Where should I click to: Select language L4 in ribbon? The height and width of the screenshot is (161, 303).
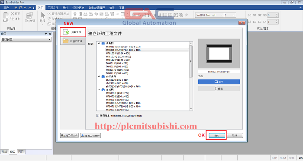pos(265,22)
